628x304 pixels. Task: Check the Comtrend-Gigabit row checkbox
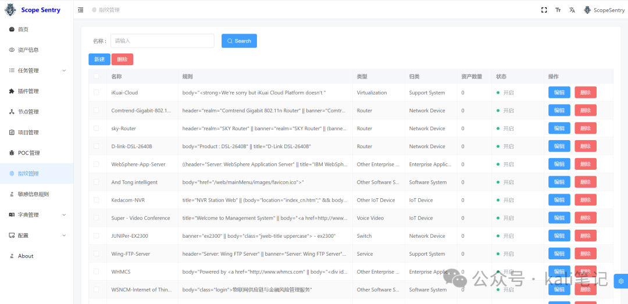(x=96, y=110)
